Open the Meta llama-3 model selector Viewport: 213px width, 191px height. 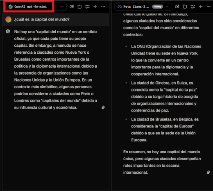point(143,7)
